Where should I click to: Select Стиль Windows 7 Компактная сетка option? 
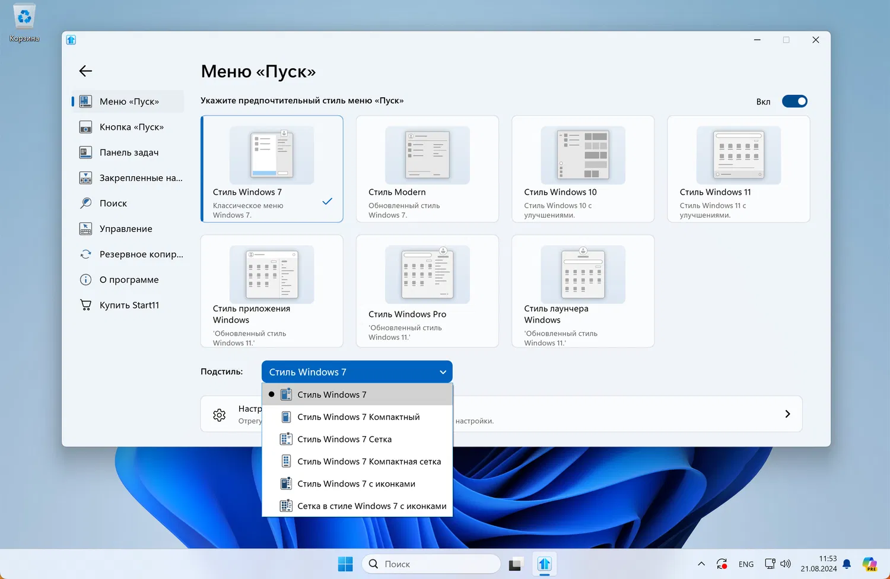(357, 462)
